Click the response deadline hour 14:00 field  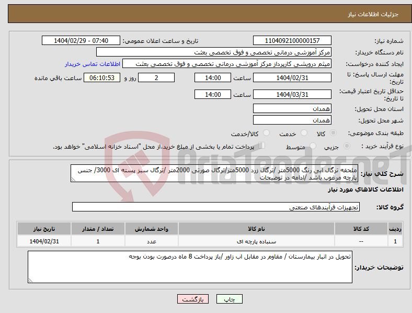(213, 77)
